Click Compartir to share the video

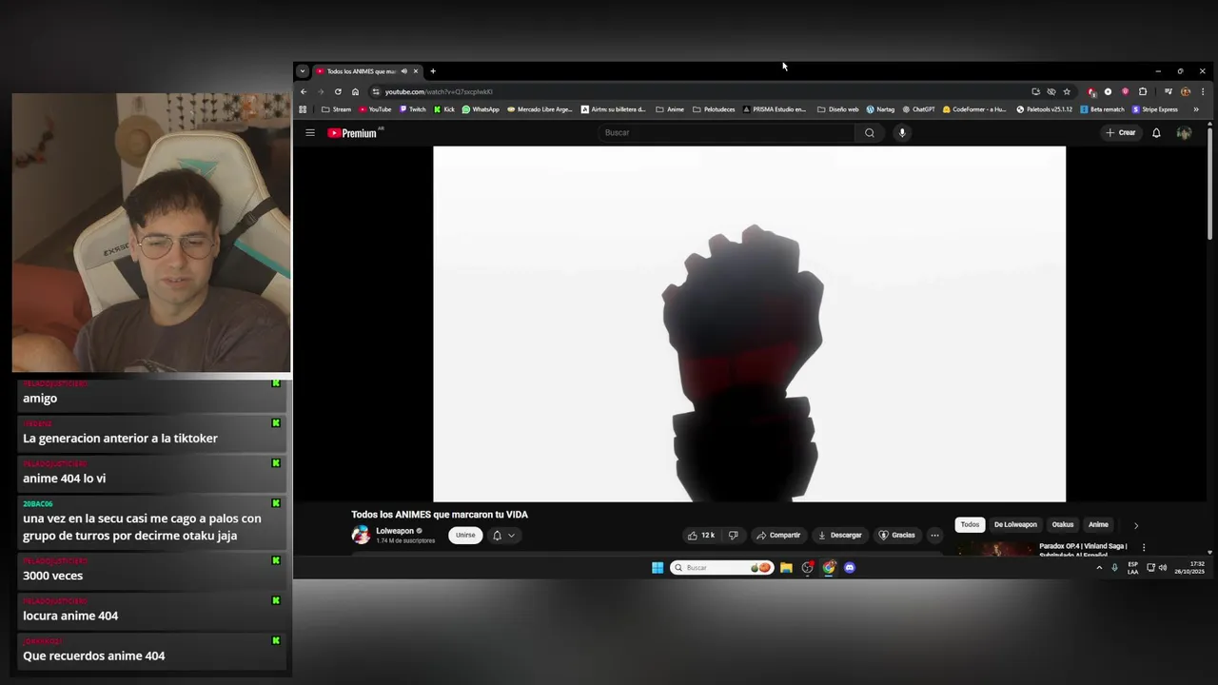(x=778, y=536)
